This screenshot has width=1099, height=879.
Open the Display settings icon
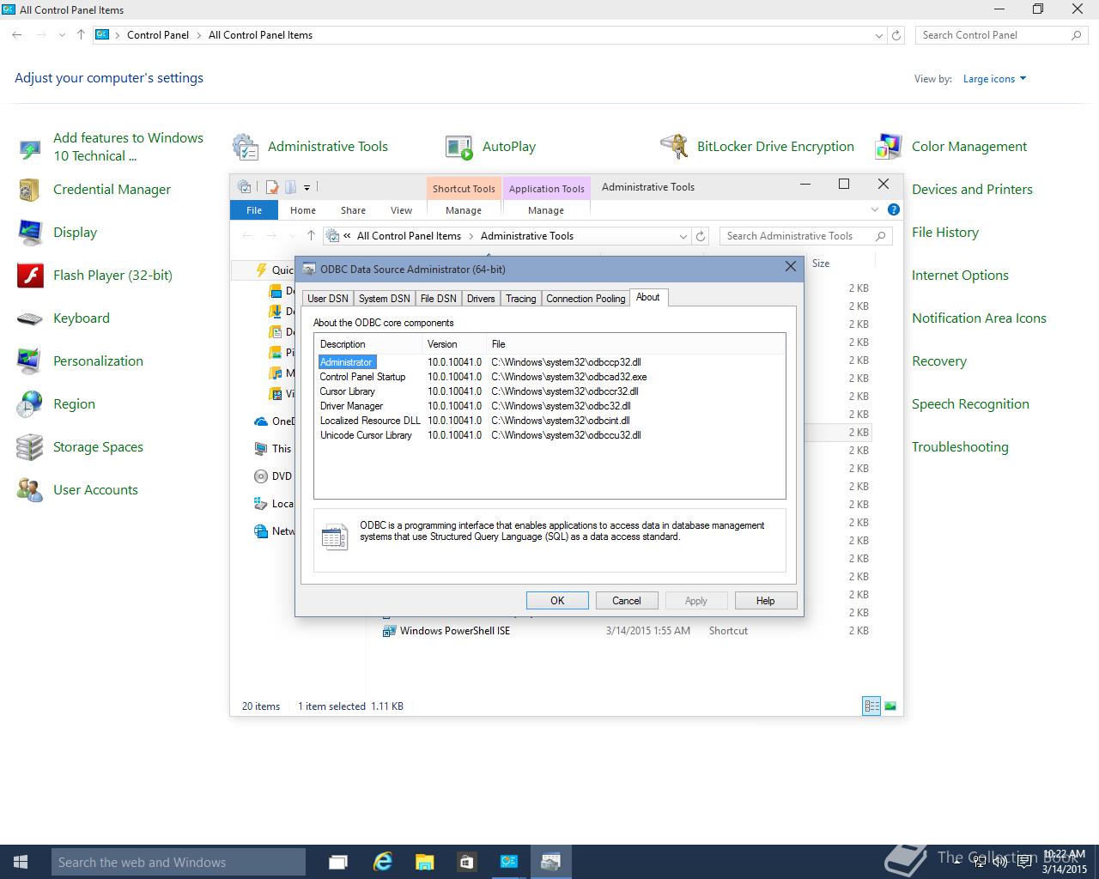click(x=30, y=233)
